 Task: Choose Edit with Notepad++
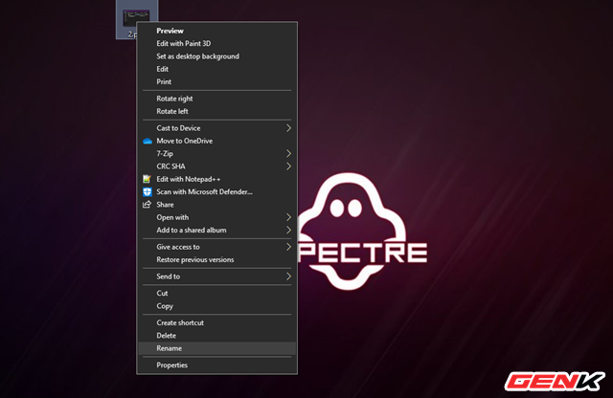(217, 179)
